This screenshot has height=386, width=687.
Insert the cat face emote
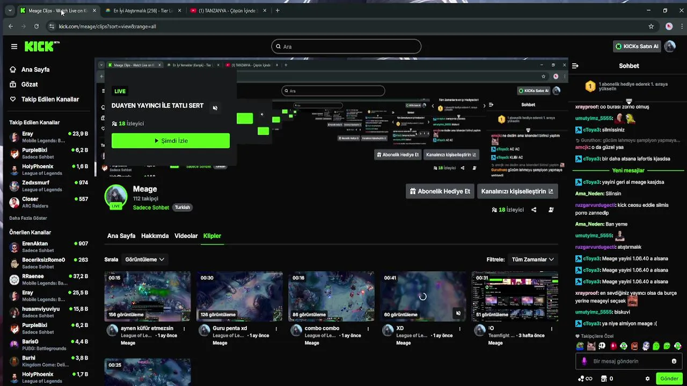(x=591, y=346)
